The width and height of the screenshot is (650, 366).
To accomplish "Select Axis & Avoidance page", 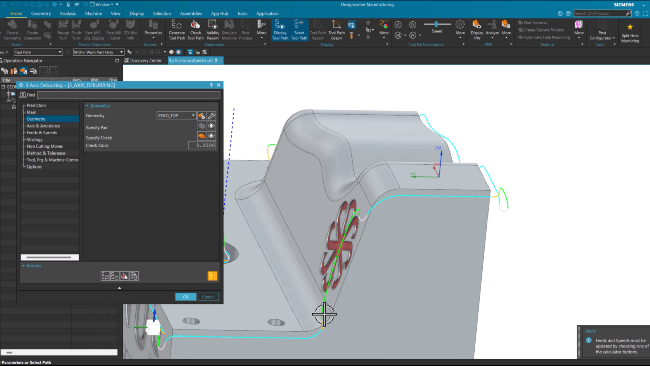I will (x=43, y=126).
